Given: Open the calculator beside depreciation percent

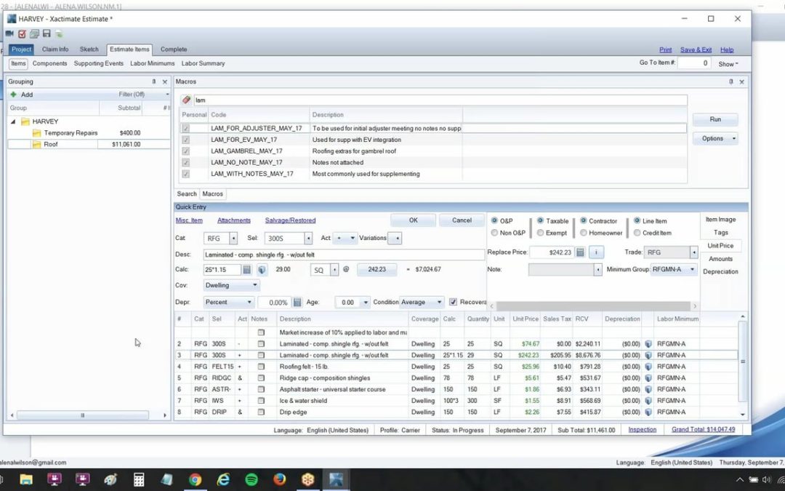Looking at the screenshot, I should [297, 303].
